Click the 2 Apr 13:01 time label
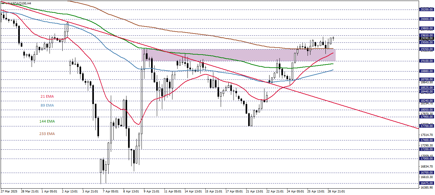 tap(70, 191)
